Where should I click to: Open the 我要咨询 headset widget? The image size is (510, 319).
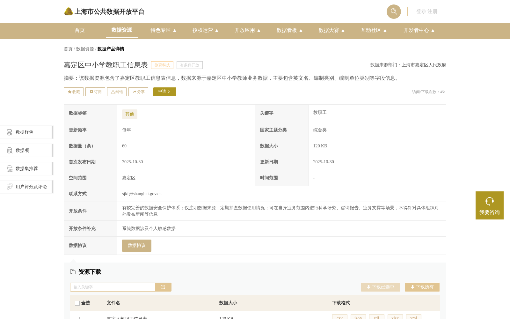click(490, 205)
